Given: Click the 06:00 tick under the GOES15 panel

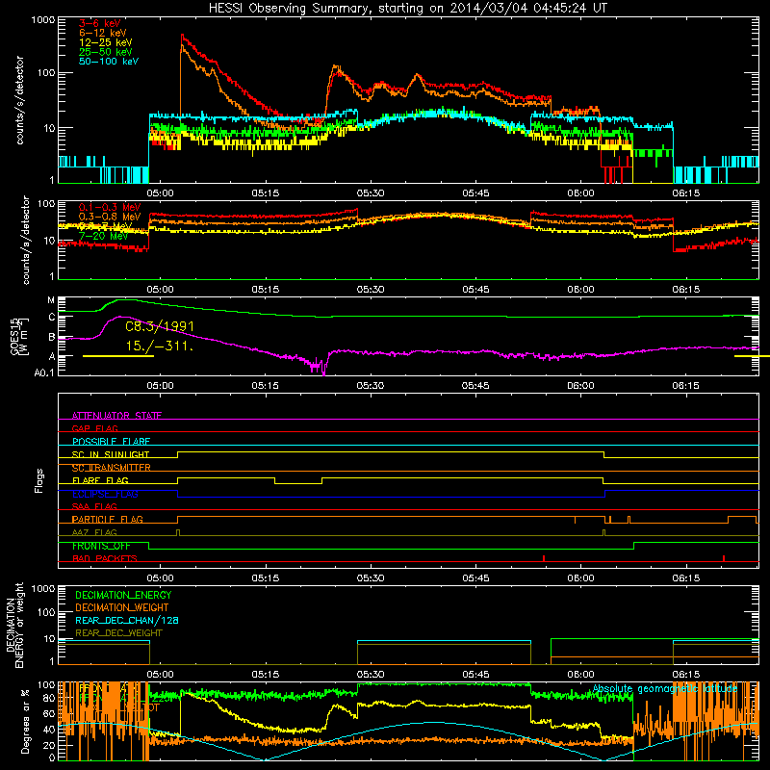Looking at the screenshot, I should click(x=580, y=386).
